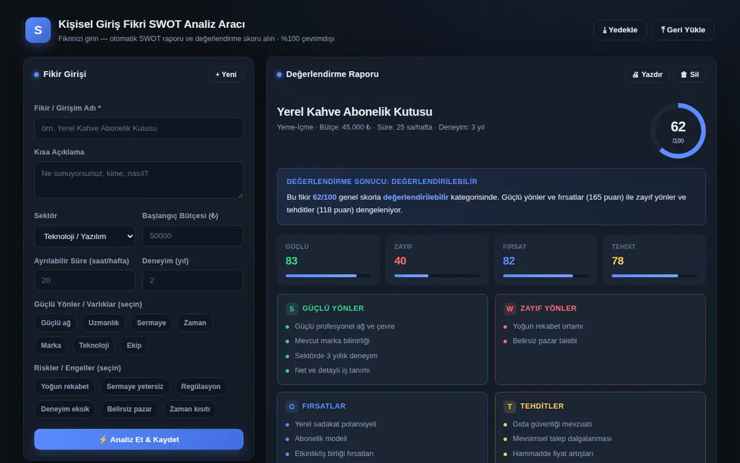The height and width of the screenshot is (463, 740).
Task: Start a new idea with + Yeni
Action: click(226, 75)
